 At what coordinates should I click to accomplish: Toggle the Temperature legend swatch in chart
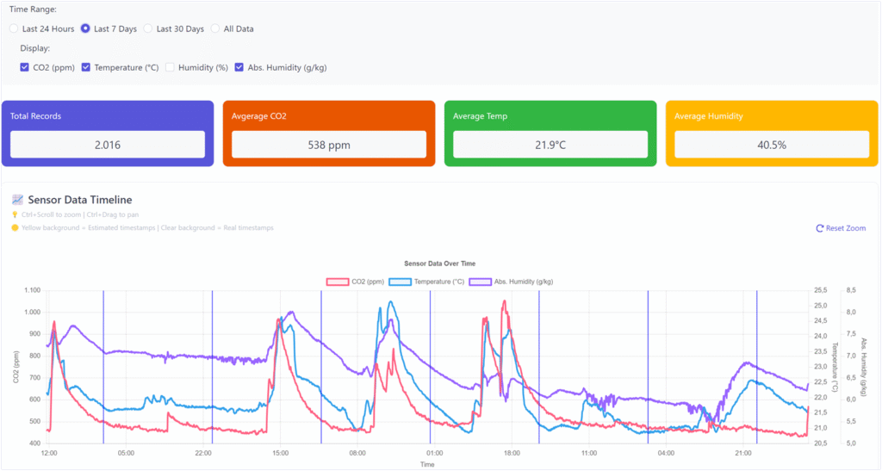tap(401, 282)
